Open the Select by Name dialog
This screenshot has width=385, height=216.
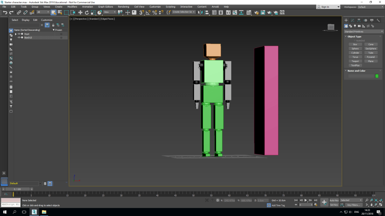tap(60, 12)
